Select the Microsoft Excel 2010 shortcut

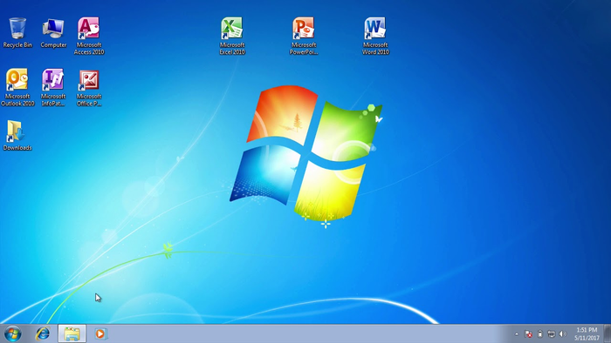(232, 36)
